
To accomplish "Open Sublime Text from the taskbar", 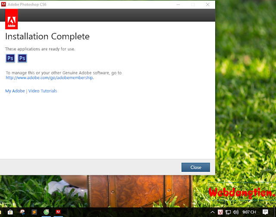I will (34, 212).
